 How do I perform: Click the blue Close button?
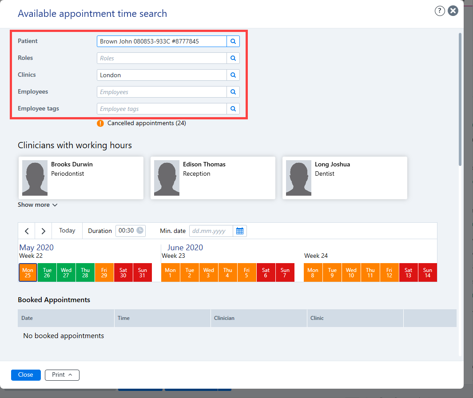coord(26,375)
